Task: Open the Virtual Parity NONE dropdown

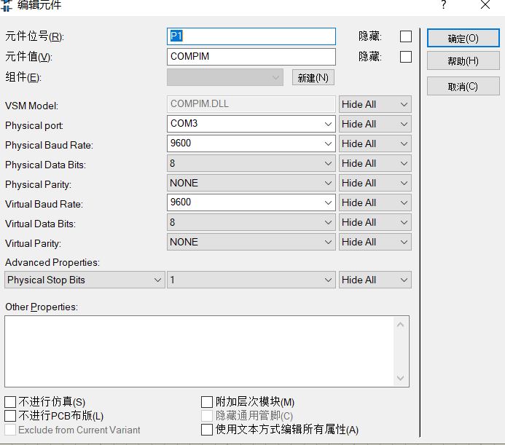Action: point(251,242)
